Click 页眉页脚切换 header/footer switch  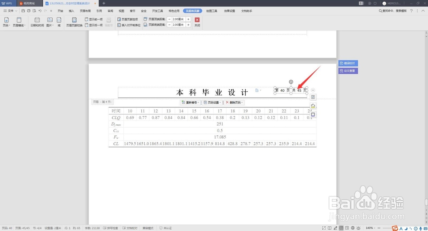coord(74,22)
